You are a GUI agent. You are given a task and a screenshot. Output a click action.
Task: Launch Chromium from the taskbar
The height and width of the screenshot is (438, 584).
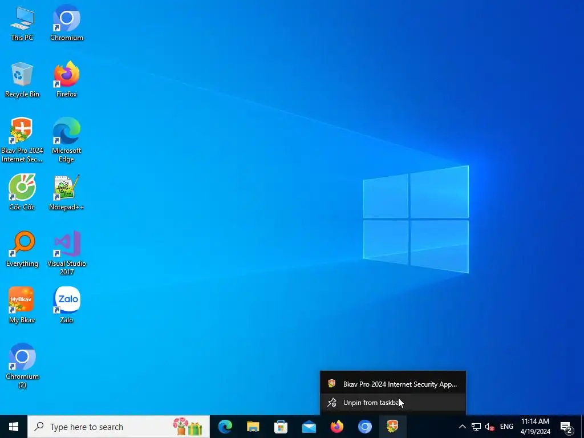tap(364, 427)
